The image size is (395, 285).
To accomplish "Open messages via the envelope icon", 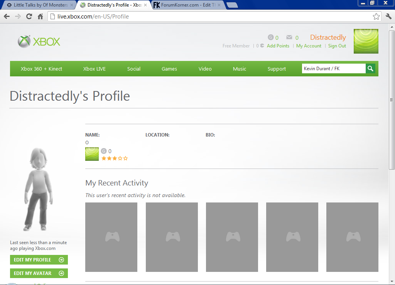I will (289, 37).
